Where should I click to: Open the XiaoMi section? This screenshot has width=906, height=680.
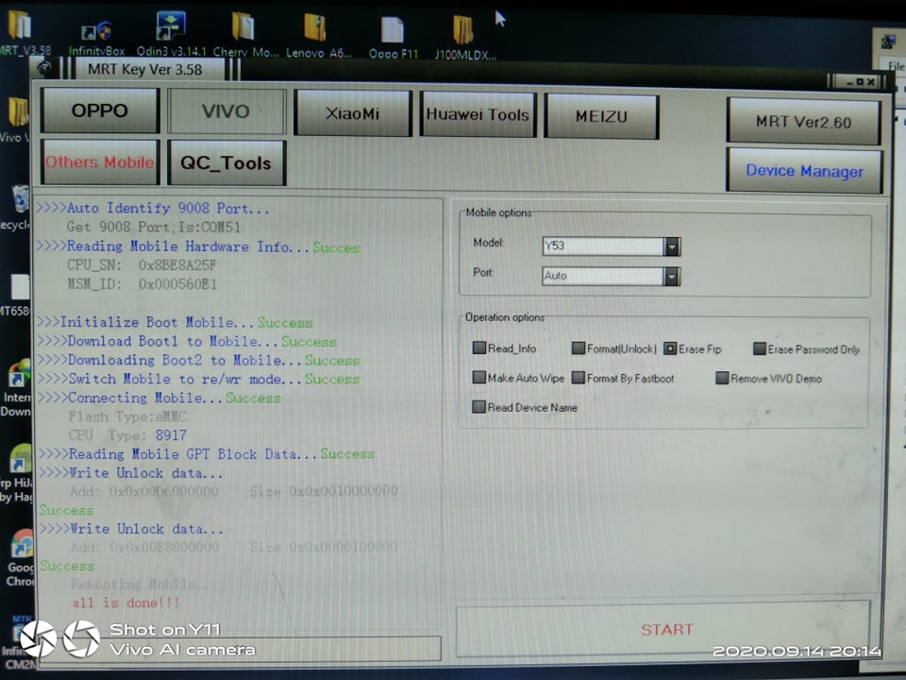pos(352,113)
